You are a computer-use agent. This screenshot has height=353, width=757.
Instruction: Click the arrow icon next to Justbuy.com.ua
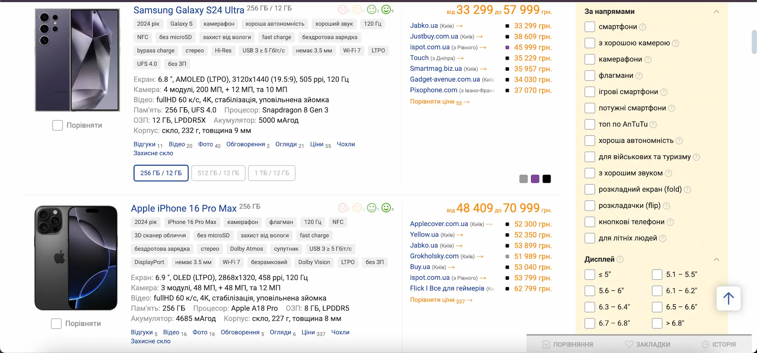(480, 37)
